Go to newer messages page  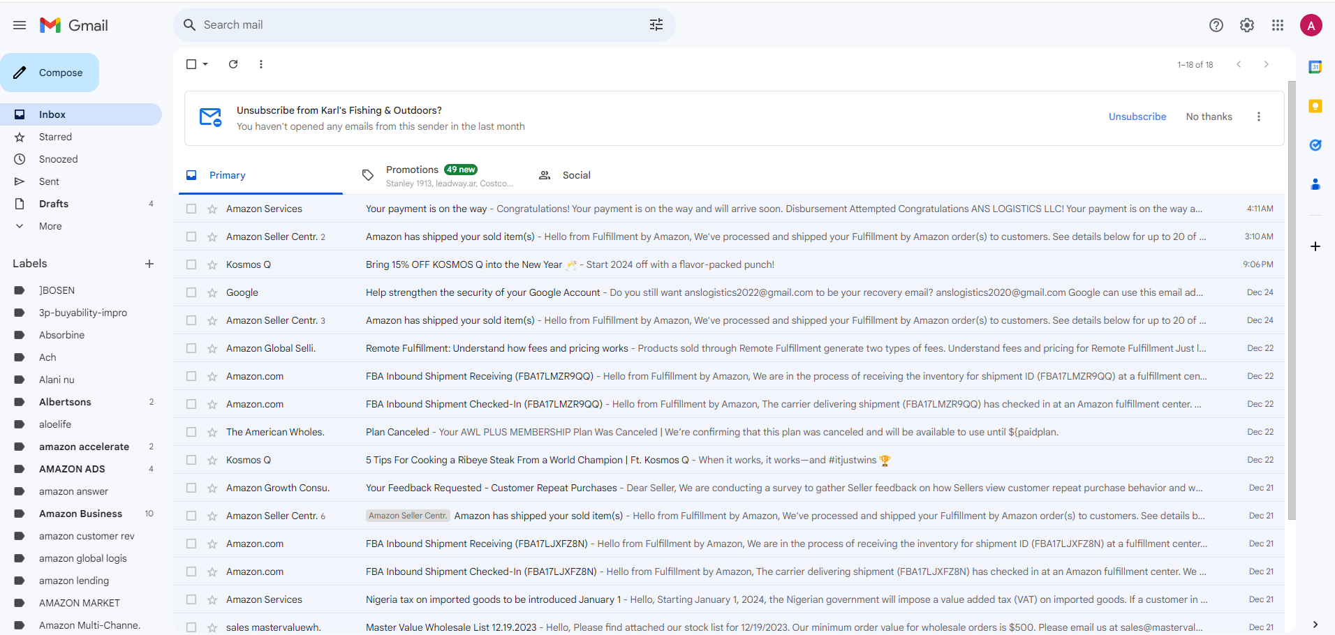(x=1239, y=64)
